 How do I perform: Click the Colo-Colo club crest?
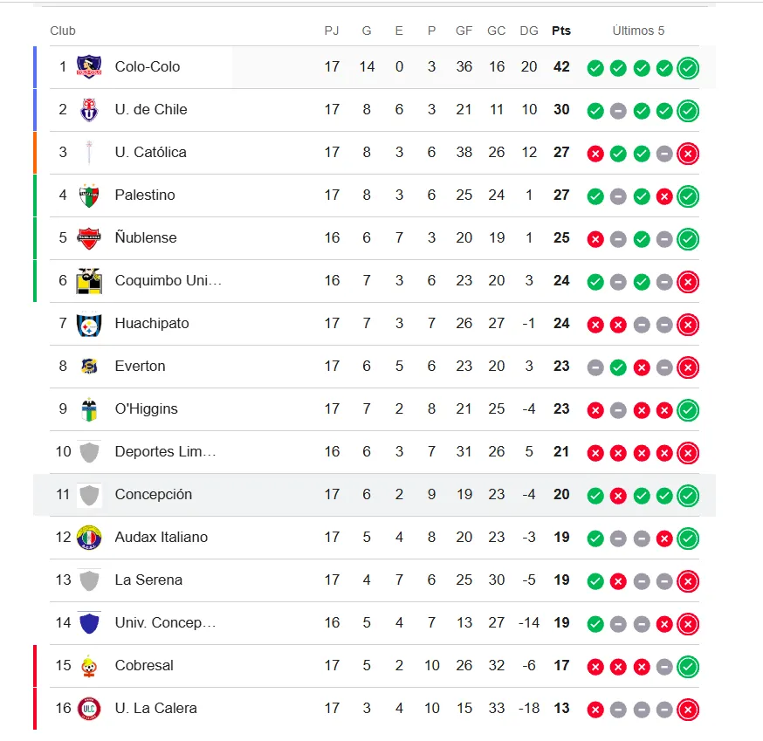(89, 66)
